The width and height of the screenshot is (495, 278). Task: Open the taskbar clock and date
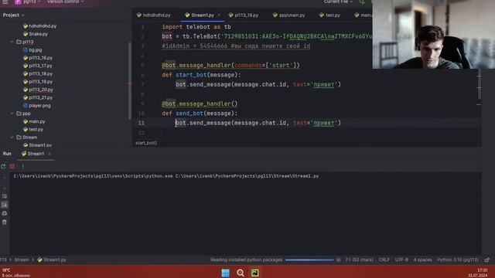pyautogui.click(x=478, y=273)
